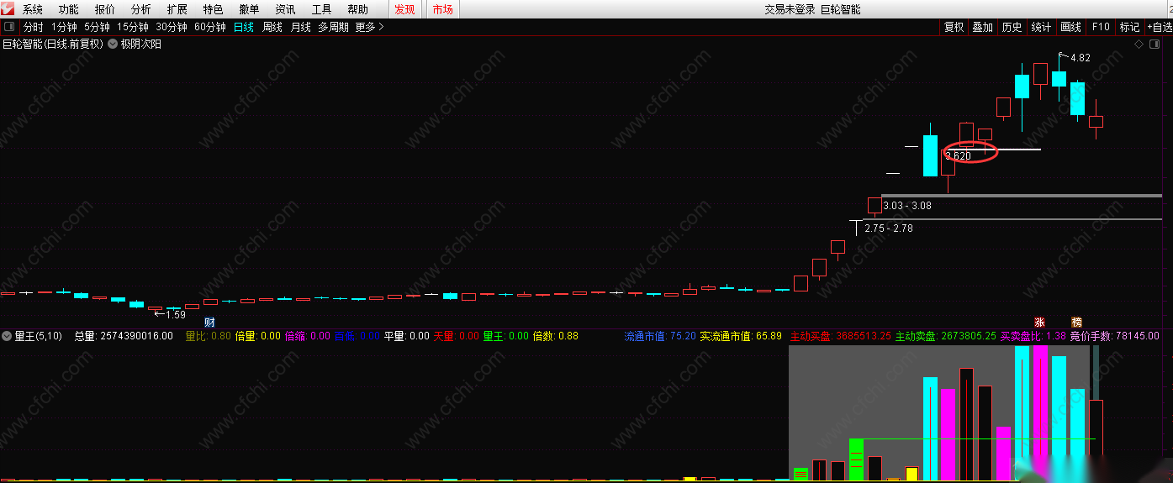Screen dimensions: 1173x483
Task: Open the 资讯 menu
Action: point(285,9)
